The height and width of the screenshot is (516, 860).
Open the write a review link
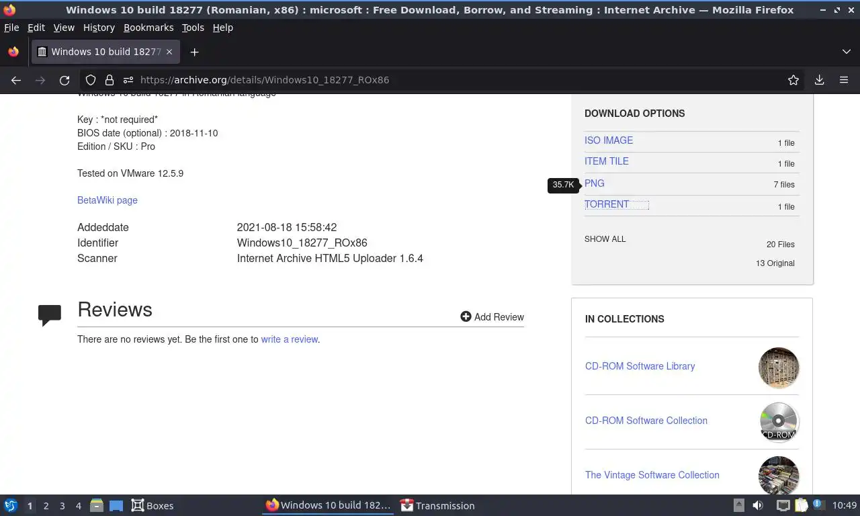tap(289, 339)
